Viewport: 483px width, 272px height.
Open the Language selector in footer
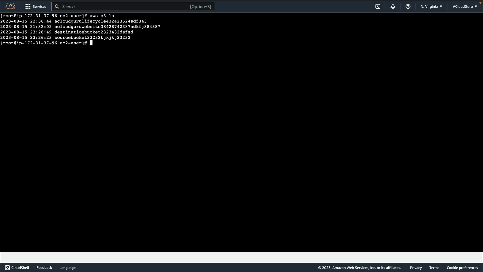(67, 268)
